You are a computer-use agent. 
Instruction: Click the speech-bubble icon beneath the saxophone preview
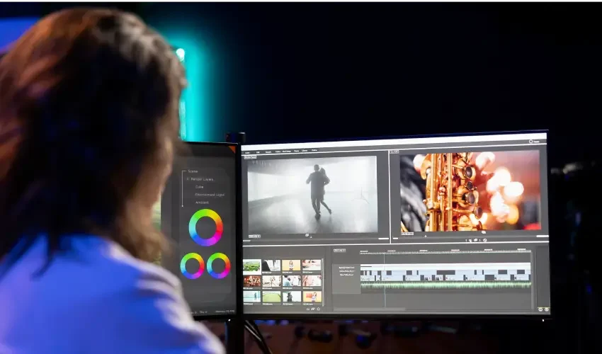[483, 232]
